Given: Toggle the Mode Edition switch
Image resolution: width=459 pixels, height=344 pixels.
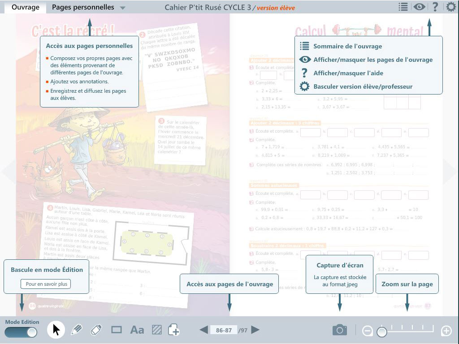Looking at the screenshot, I should (21, 332).
